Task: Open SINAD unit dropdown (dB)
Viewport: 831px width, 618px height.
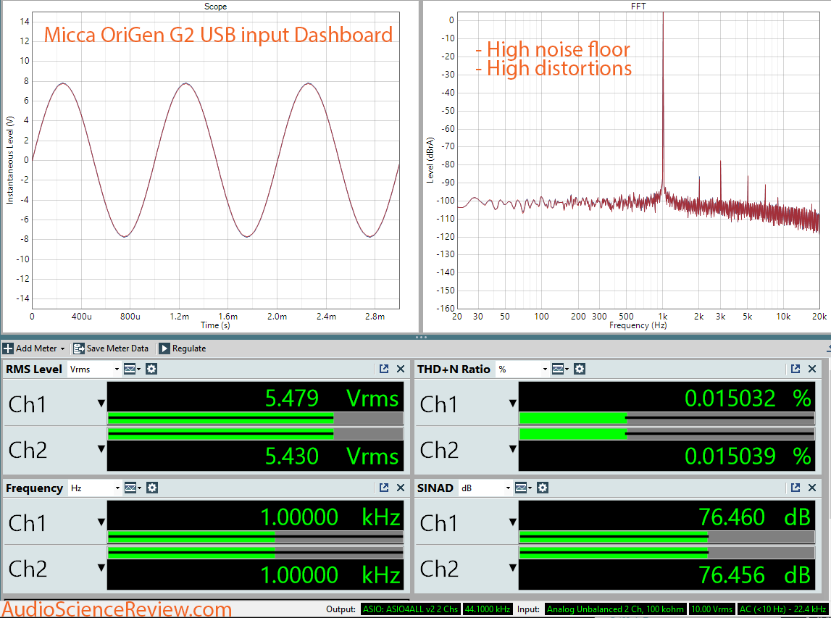Action: pyautogui.click(x=485, y=488)
